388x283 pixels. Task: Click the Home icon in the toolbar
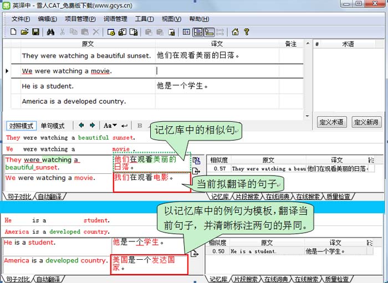235,32
